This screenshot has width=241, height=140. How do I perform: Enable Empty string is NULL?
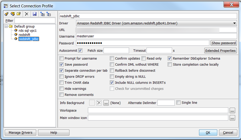pyautogui.click(x=112, y=76)
